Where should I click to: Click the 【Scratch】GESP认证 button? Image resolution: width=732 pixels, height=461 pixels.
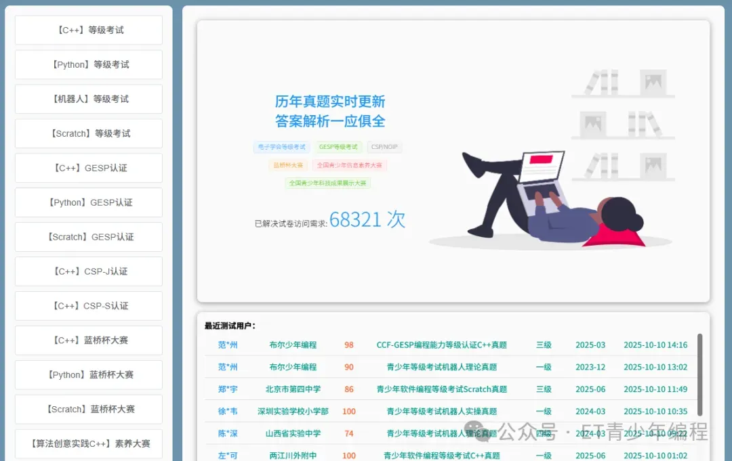[89, 237]
